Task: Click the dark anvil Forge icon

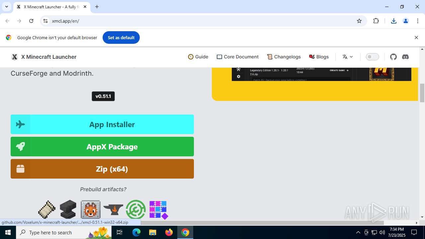Action: click(x=68, y=210)
